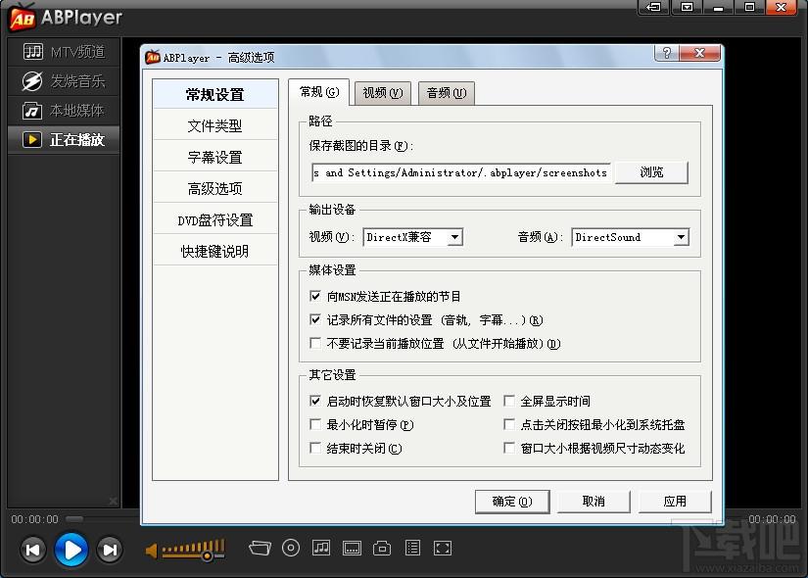Uncheck 启动时恢复默认窗口大小及位置
808x578 pixels.
pyautogui.click(x=315, y=401)
